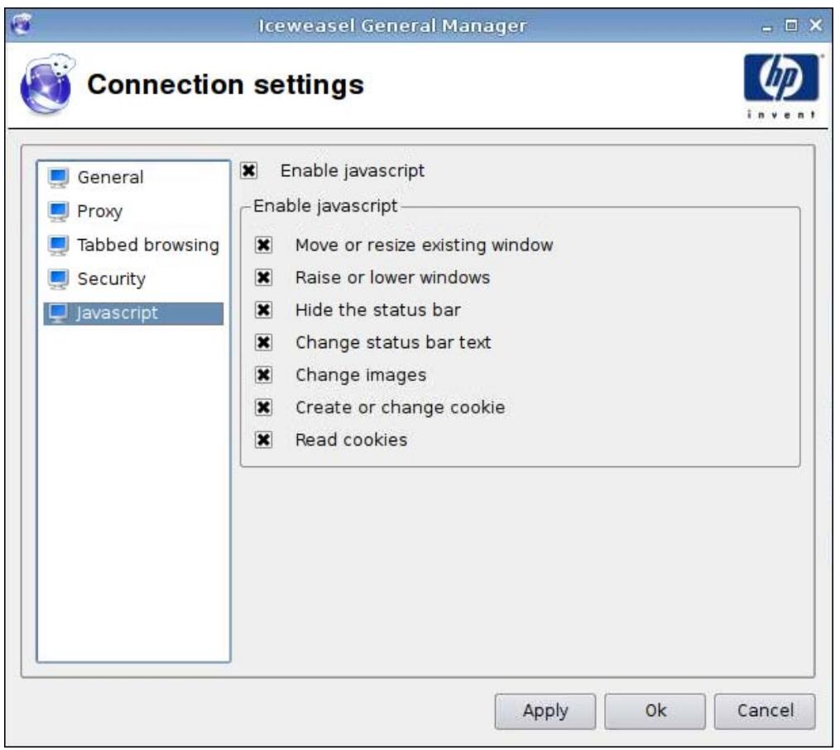
Task: Toggle Hide the status bar checkbox
Action: (263, 310)
